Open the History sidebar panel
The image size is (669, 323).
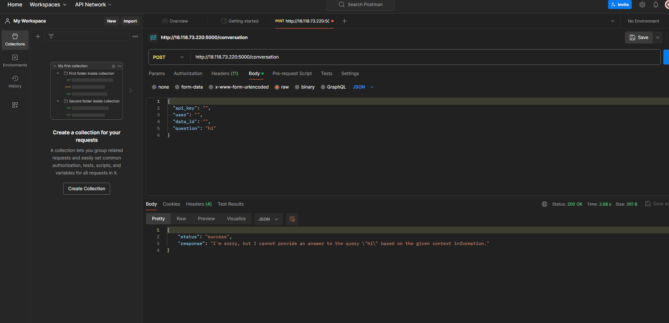point(15,82)
